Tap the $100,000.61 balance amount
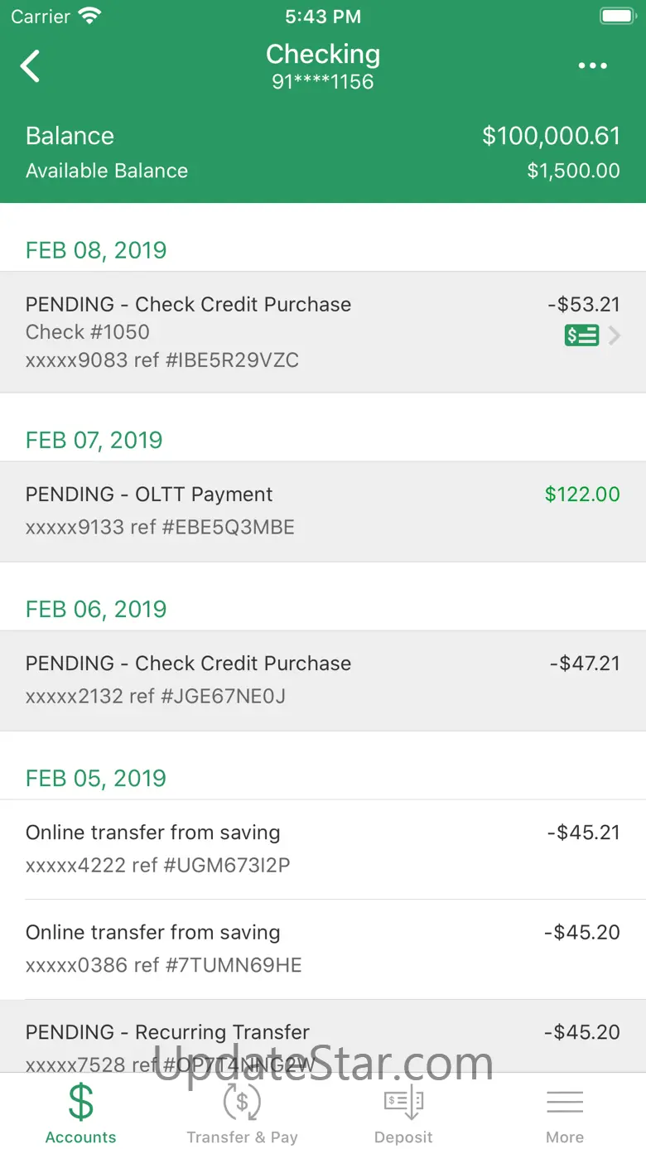 pos(551,136)
